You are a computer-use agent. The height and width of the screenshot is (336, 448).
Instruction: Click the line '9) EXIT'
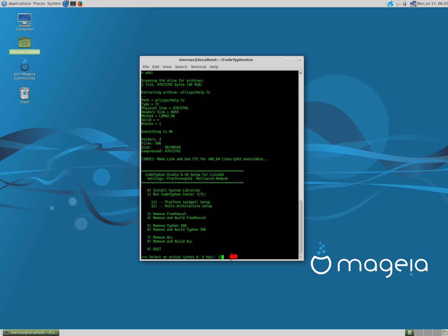(x=154, y=249)
